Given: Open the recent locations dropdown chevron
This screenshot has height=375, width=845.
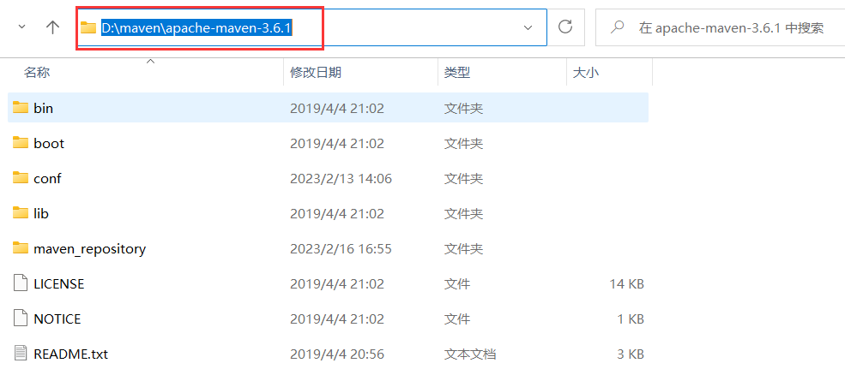Looking at the screenshot, I should tap(22, 27).
